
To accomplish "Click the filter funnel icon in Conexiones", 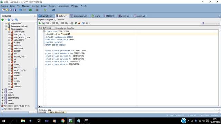I will click(x=12, y=20).
